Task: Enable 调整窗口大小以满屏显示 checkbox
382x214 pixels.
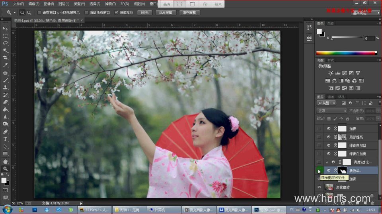Action: coord(39,12)
